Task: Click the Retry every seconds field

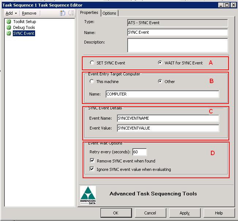Action: point(140,152)
